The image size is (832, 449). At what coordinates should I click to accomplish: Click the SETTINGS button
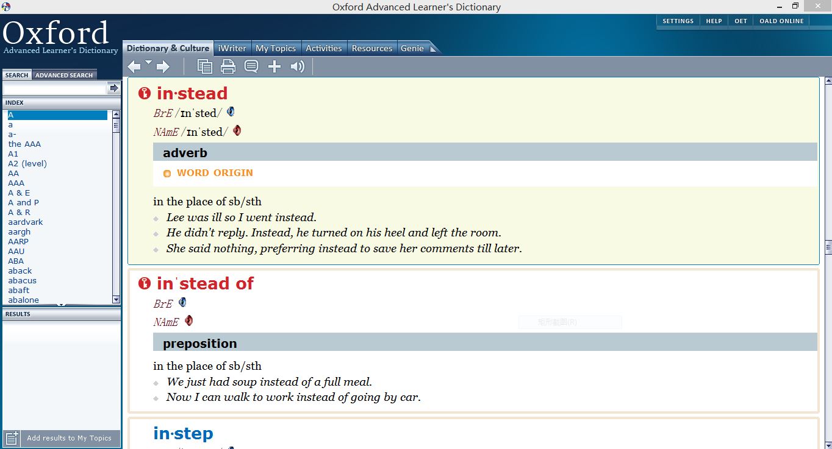point(678,21)
